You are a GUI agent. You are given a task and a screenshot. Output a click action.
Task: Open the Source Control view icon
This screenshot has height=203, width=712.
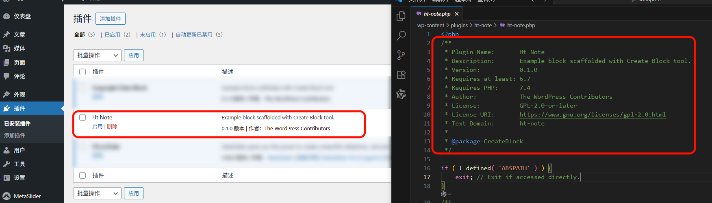401,55
